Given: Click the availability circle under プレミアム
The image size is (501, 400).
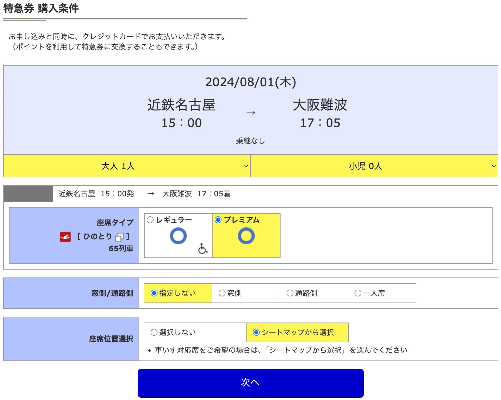Looking at the screenshot, I should 246,236.
